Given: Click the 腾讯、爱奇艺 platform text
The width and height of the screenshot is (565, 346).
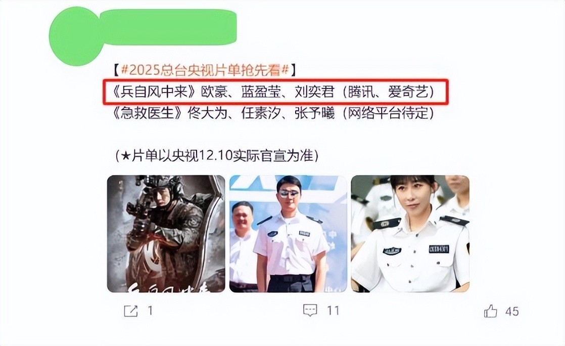Looking at the screenshot, I should [390, 93].
